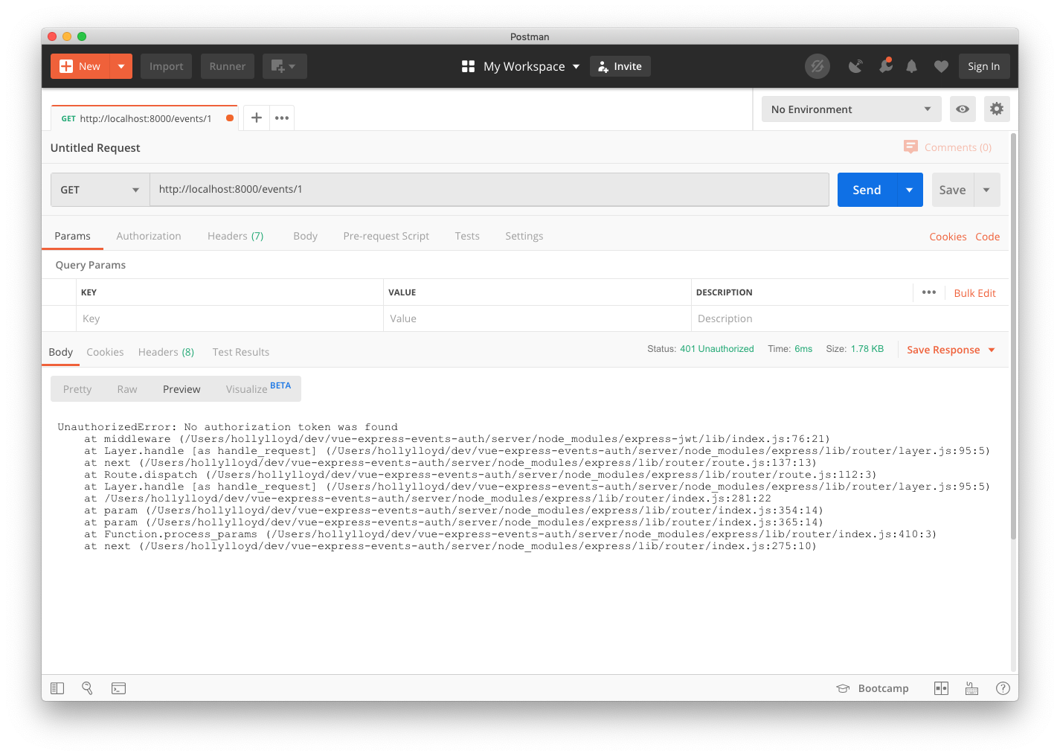Click Bulk Edit

(974, 293)
